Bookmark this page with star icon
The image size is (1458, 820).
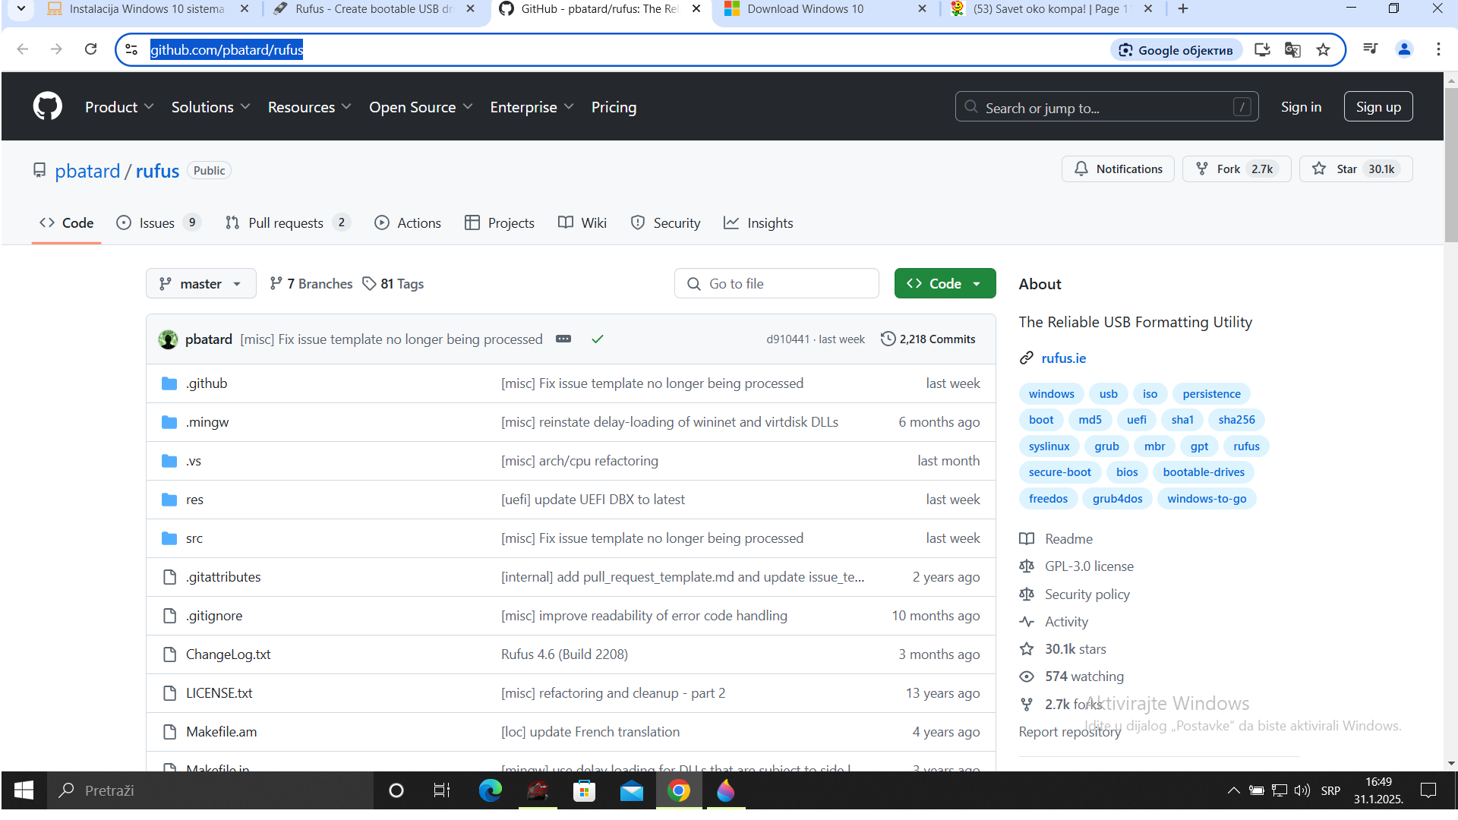1324,49
